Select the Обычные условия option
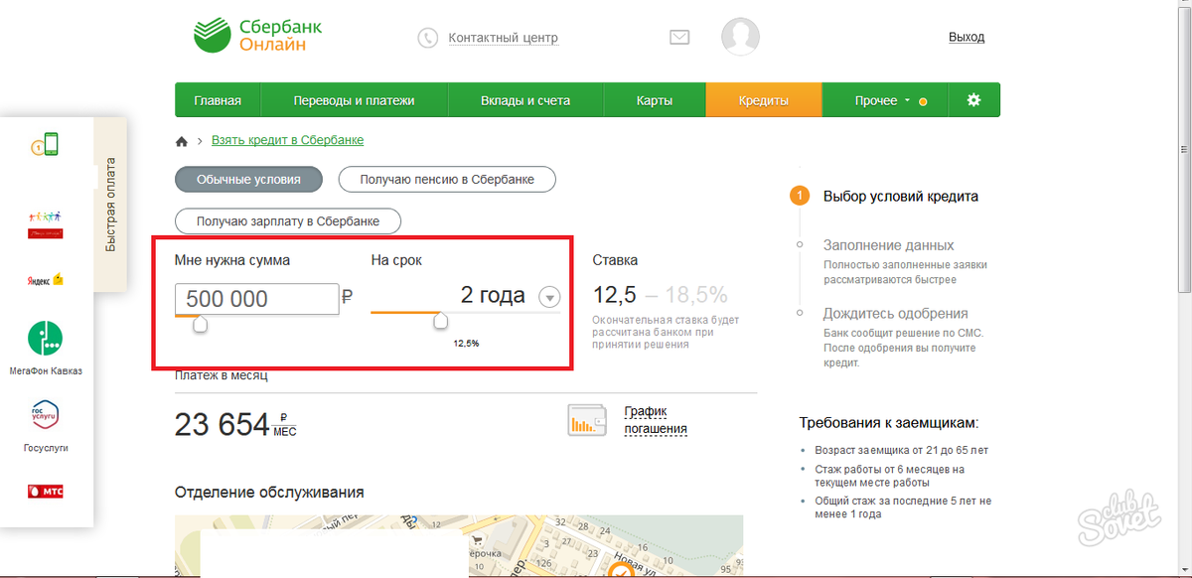Image resolution: width=1192 pixels, height=578 pixels. coord(250,180)
